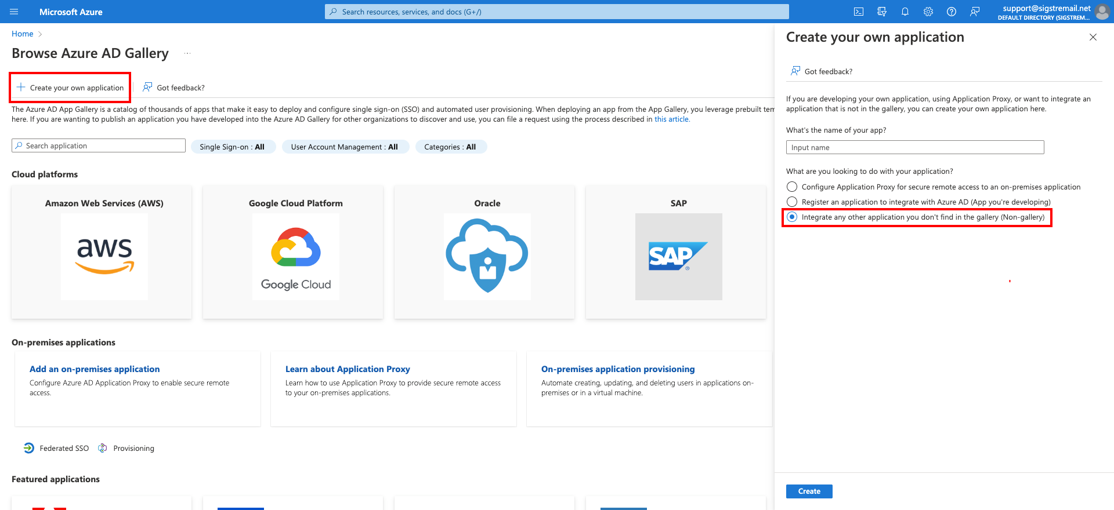Screen dimensions: 1114x510
Task: Open On-premises application provisioning link
Action: (x=618, y=369)
